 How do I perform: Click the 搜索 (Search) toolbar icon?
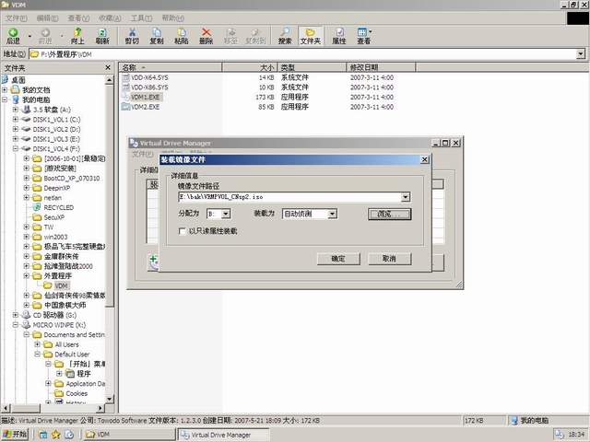(285, 36)
